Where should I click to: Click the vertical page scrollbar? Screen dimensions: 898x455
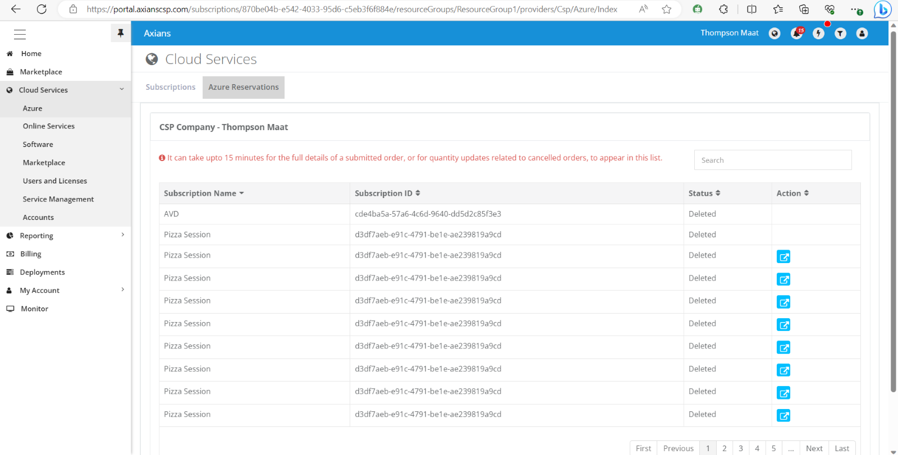coord(893,213)
